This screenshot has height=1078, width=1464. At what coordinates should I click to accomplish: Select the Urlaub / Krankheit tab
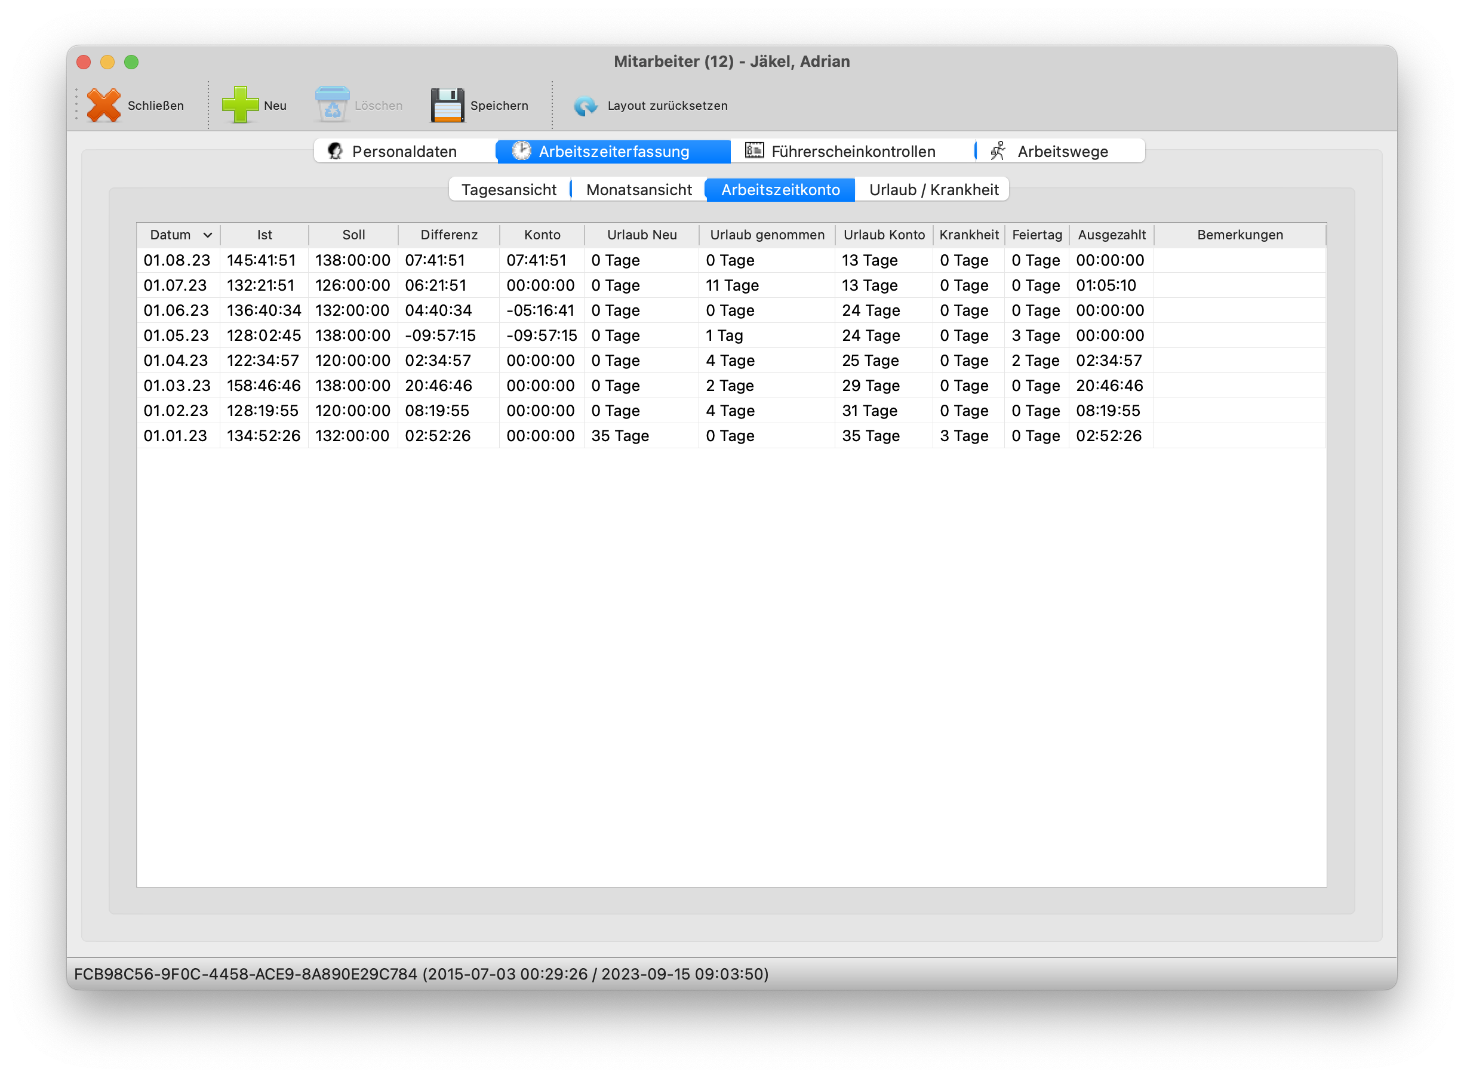933,190
